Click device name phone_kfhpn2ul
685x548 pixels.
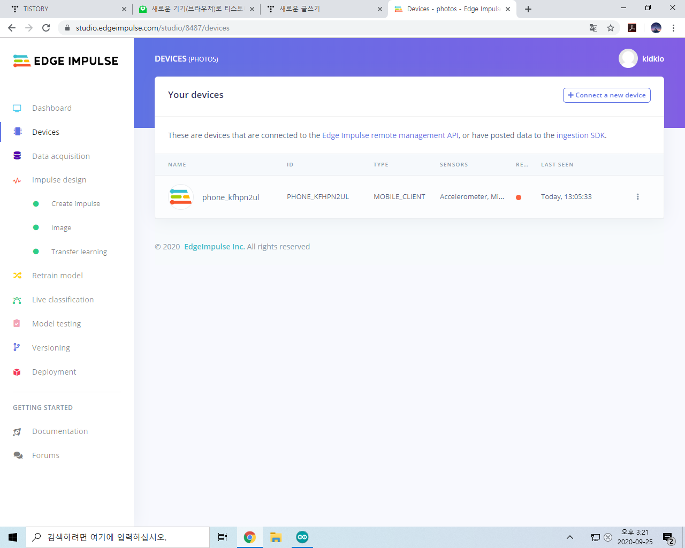(231, 197)
